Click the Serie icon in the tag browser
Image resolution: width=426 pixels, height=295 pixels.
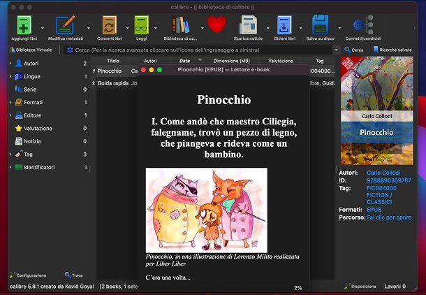[x=18, y=89]
